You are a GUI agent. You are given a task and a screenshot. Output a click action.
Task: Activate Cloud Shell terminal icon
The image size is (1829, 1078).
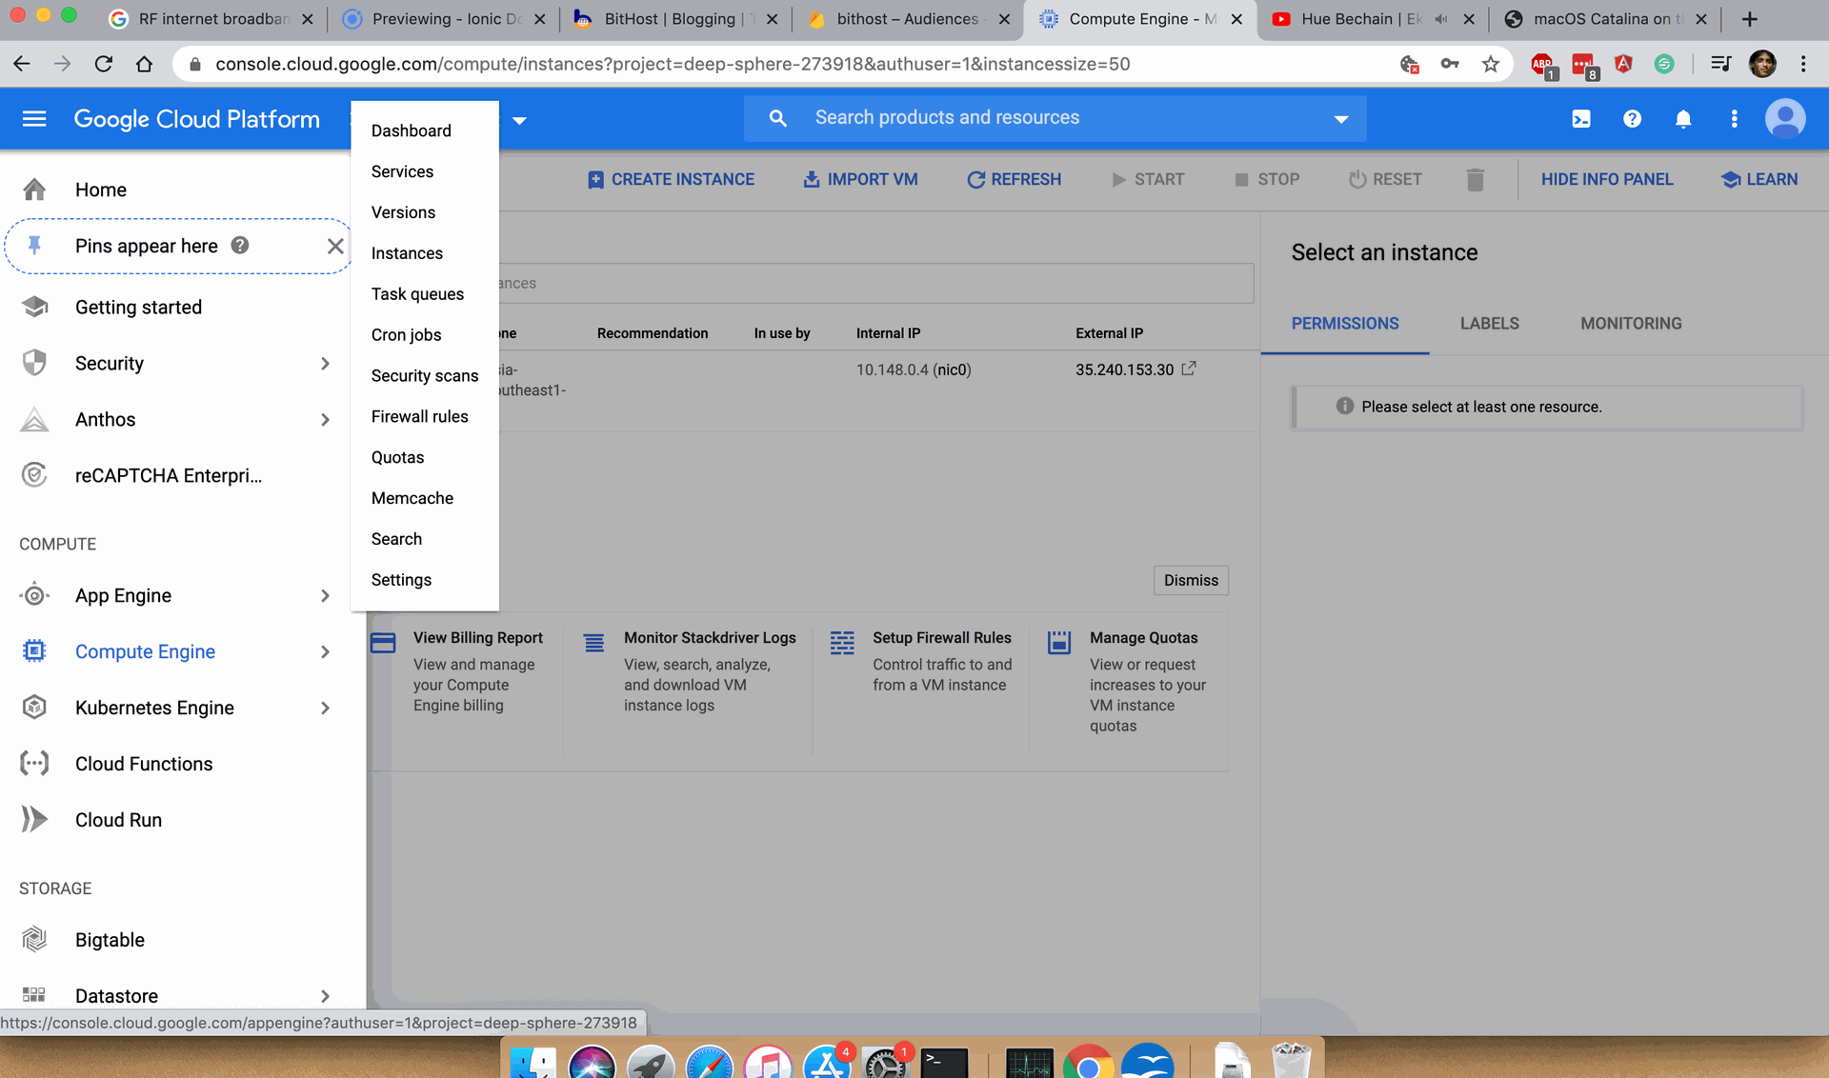(1581, 119)
